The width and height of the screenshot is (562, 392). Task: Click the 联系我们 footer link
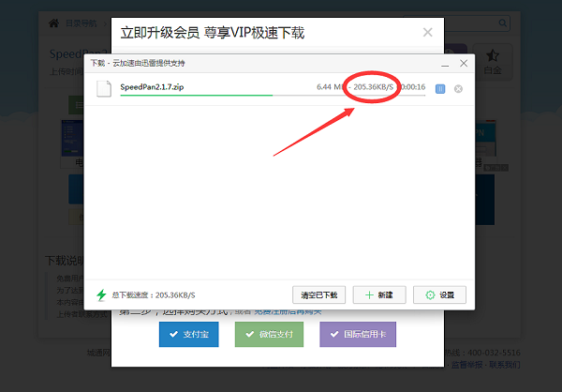(505, 365)
